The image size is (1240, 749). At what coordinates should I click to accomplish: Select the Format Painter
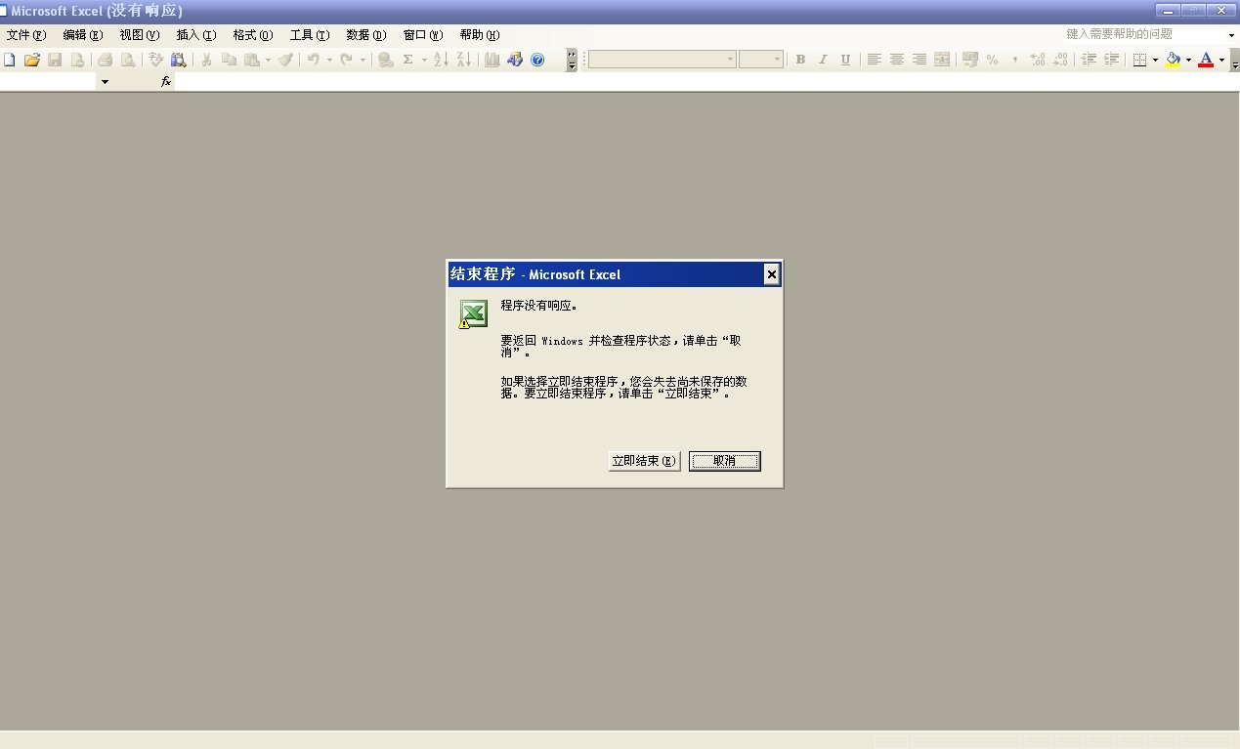(285, 59)
